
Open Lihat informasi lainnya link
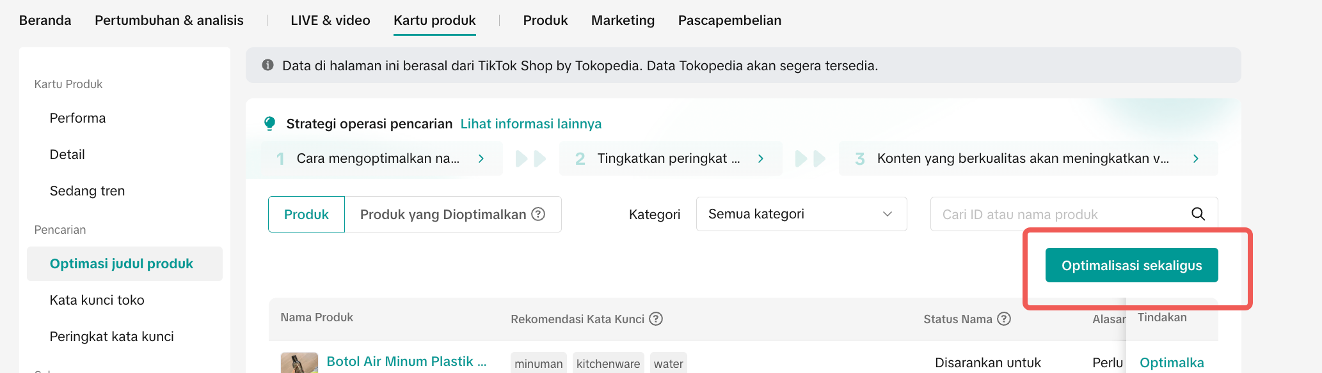tap(531, 124)
